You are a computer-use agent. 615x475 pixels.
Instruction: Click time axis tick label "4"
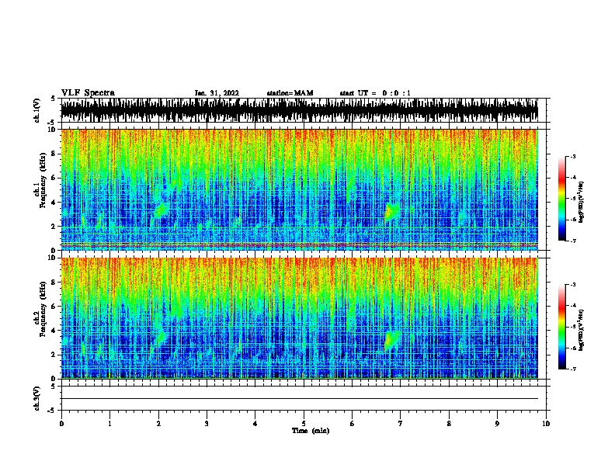coord(255,424)
